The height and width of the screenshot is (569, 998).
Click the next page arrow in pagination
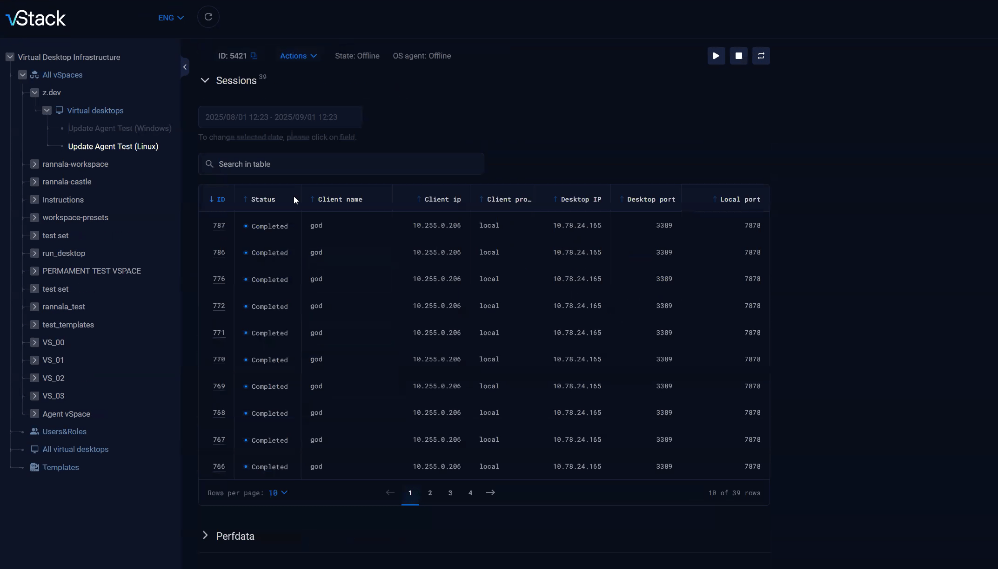[490, 492]
